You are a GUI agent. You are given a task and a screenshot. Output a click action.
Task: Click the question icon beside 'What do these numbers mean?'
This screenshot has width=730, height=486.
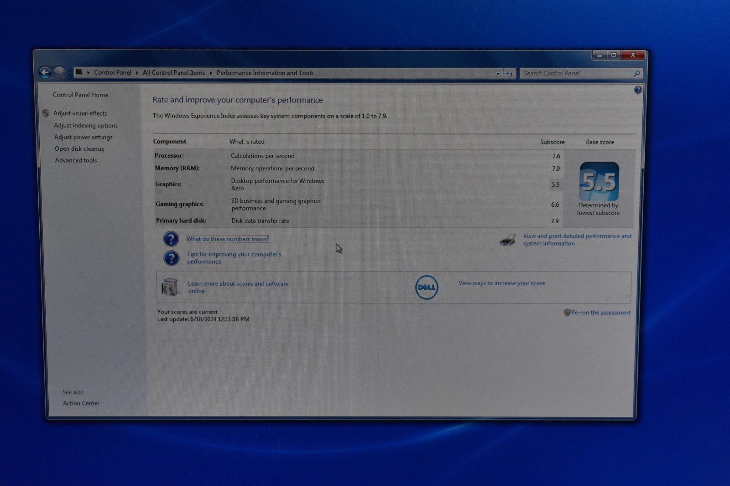(171, 239)
